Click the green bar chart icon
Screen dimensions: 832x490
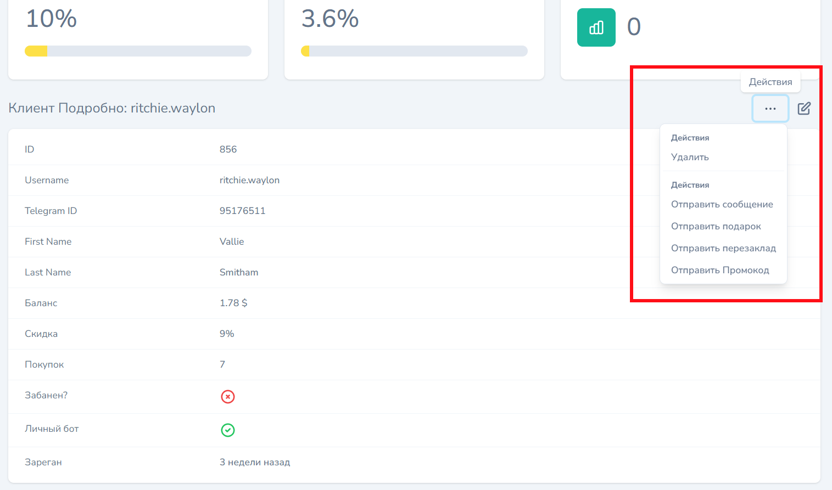pos(596,27)
